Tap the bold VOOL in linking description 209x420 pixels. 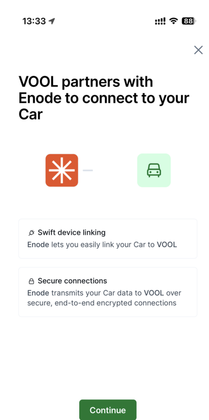[x=167, y=244]
